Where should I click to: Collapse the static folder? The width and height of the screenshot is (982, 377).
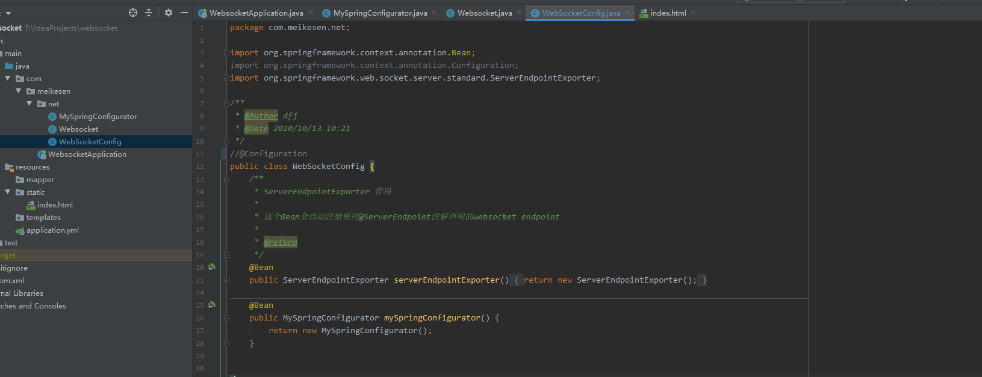(x=8, y=192)
